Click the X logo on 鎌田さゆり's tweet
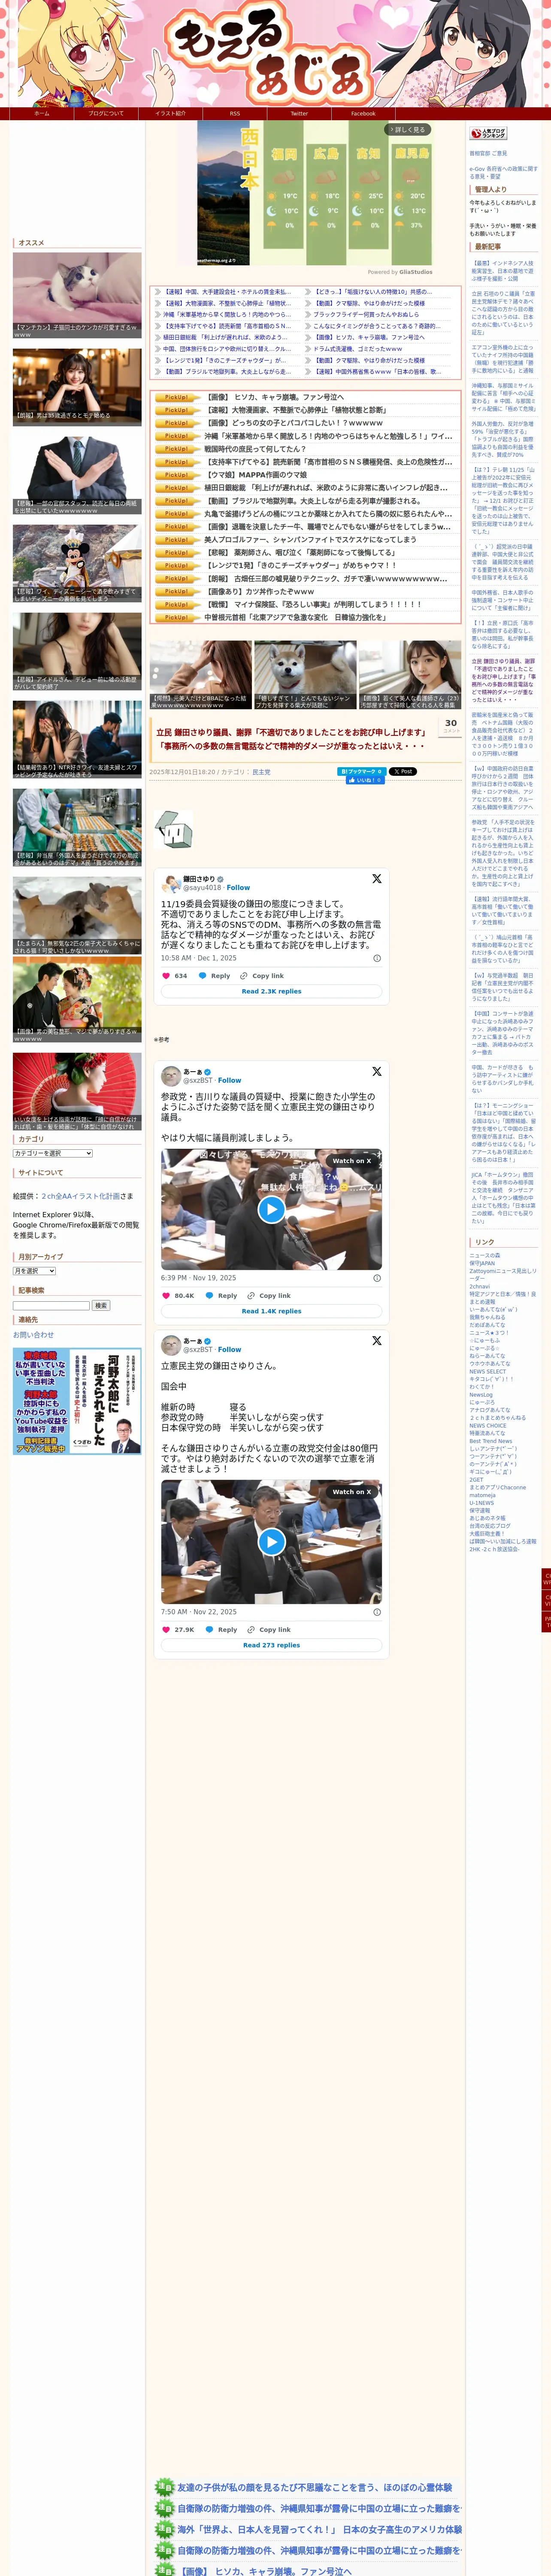 click(x=377, y=878)
